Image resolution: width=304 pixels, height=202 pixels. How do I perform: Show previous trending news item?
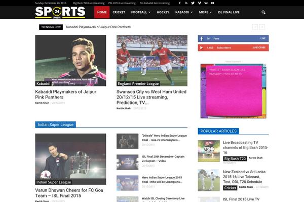tap(254, 27)
